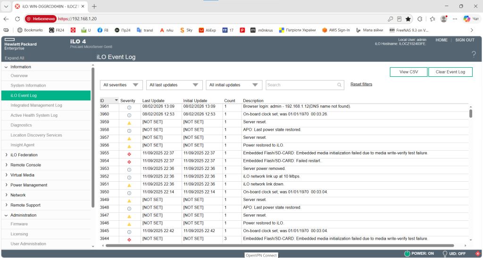Open the Sky bookmark
The image size is (483, 258).
(x=186, y=30)
